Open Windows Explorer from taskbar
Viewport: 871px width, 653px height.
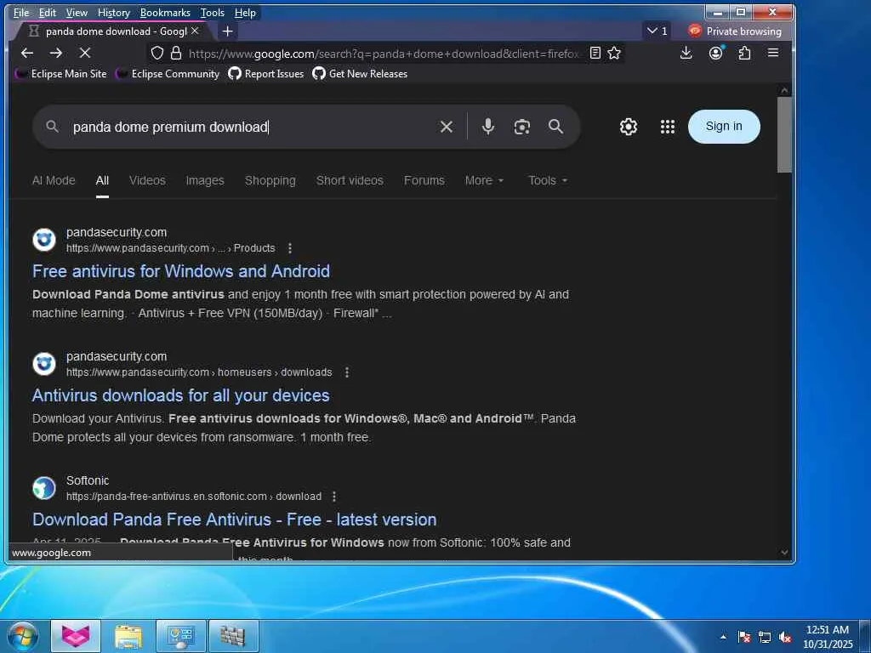[128, 636]
